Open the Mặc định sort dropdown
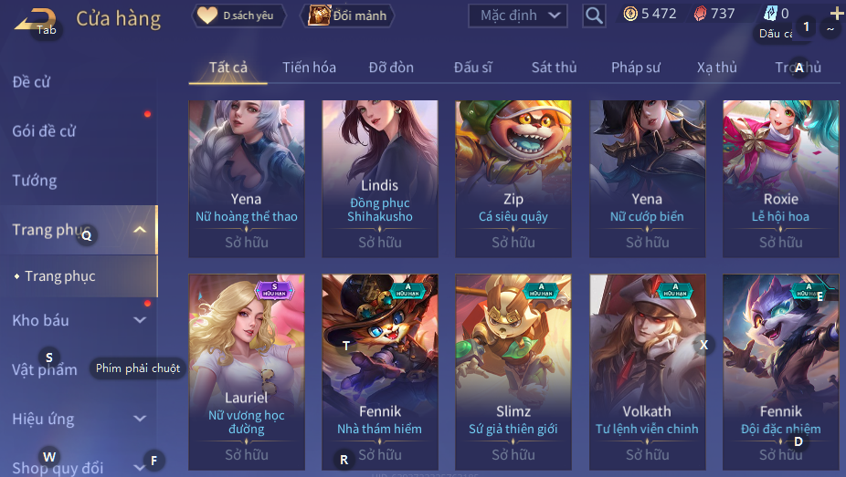 click(518, 16)
